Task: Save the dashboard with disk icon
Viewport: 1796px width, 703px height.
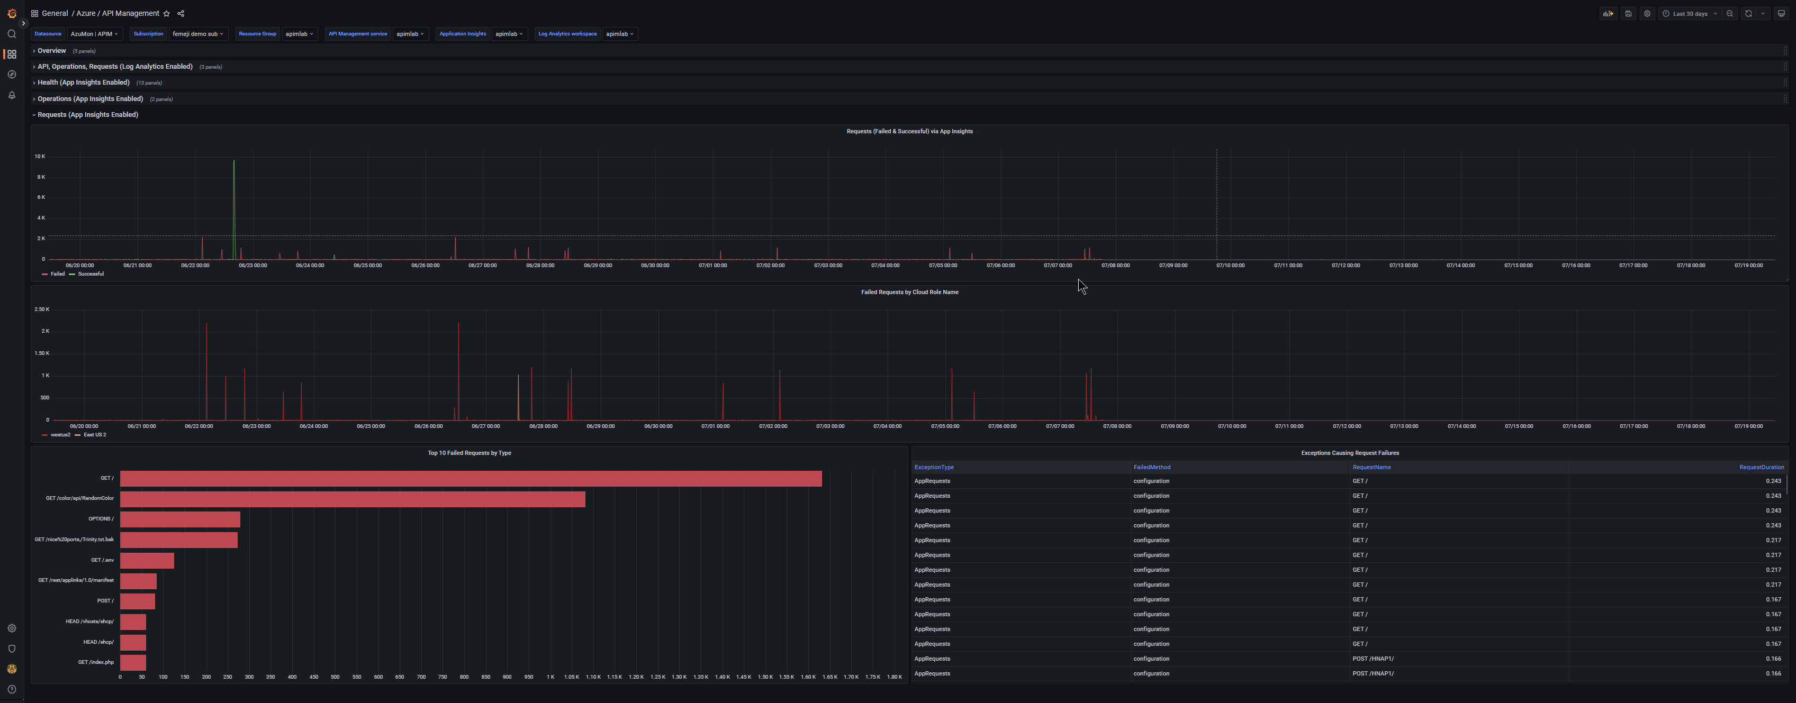Action: pyautogui.click(x=1628, y=13)
